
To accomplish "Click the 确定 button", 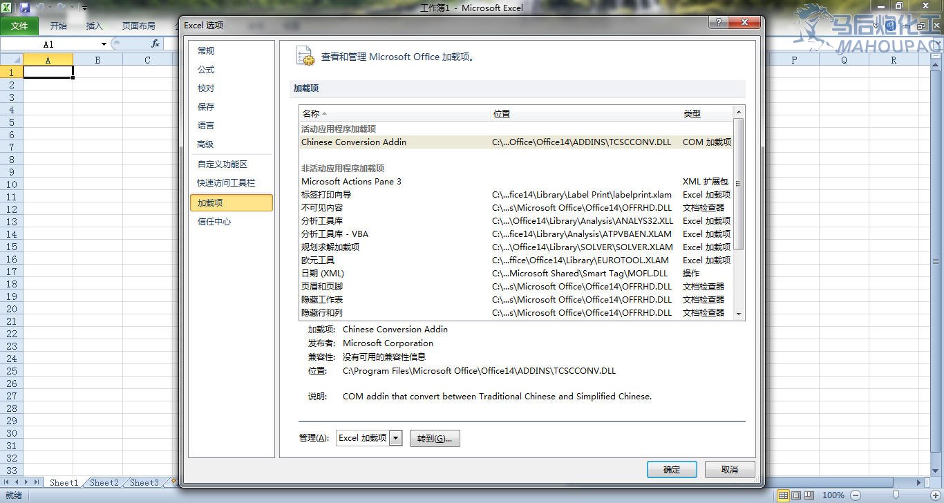I will point(671,470).
